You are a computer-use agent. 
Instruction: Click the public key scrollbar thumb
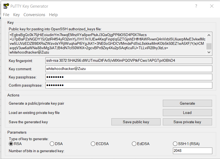(209, 46)
